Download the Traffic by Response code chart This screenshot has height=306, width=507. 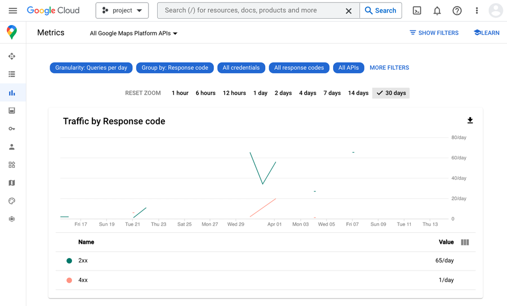point(470,120)
